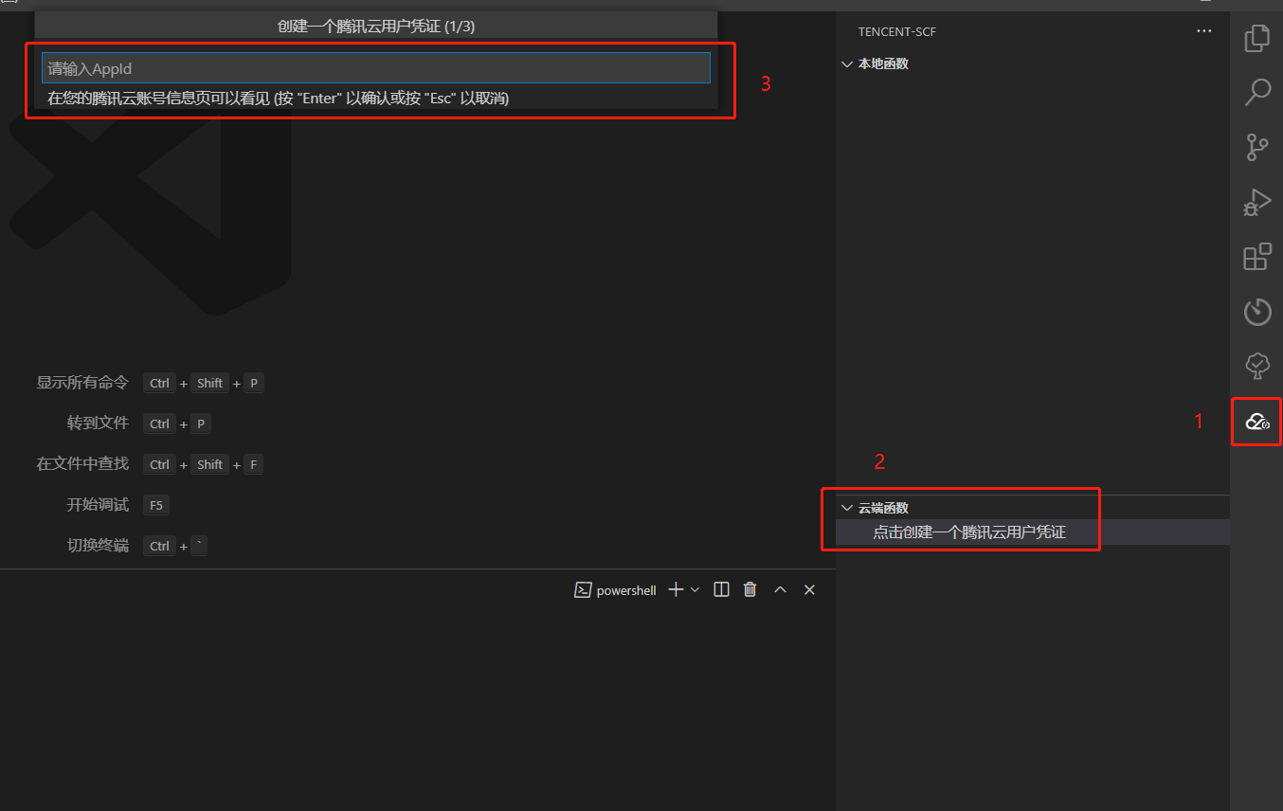Open the Explorer files icon
Viewport: 1283px width, 811px height.
pyautogui.click(x=1257, y=38)
